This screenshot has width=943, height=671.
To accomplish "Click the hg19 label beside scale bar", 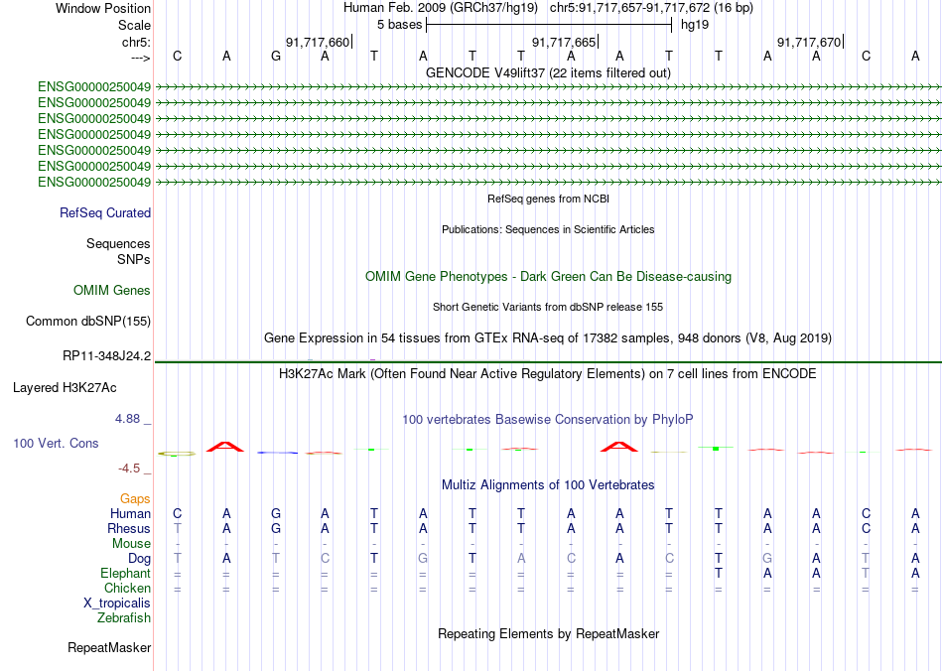I will (x=695, y=25).
